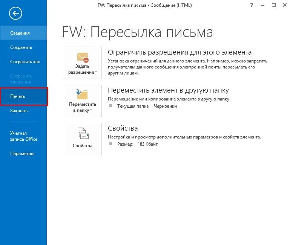Image resolution: width=290 pixels, height=245 pixels.
Task: Click the Размер: label
Action: coord(125,144)
